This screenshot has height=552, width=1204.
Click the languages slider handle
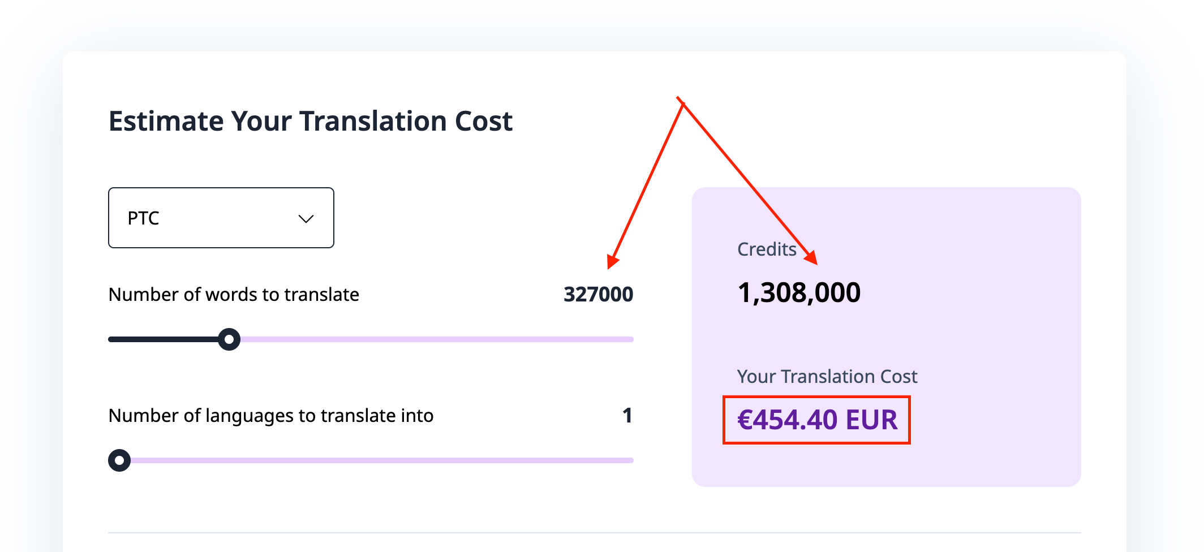[119, 460]
